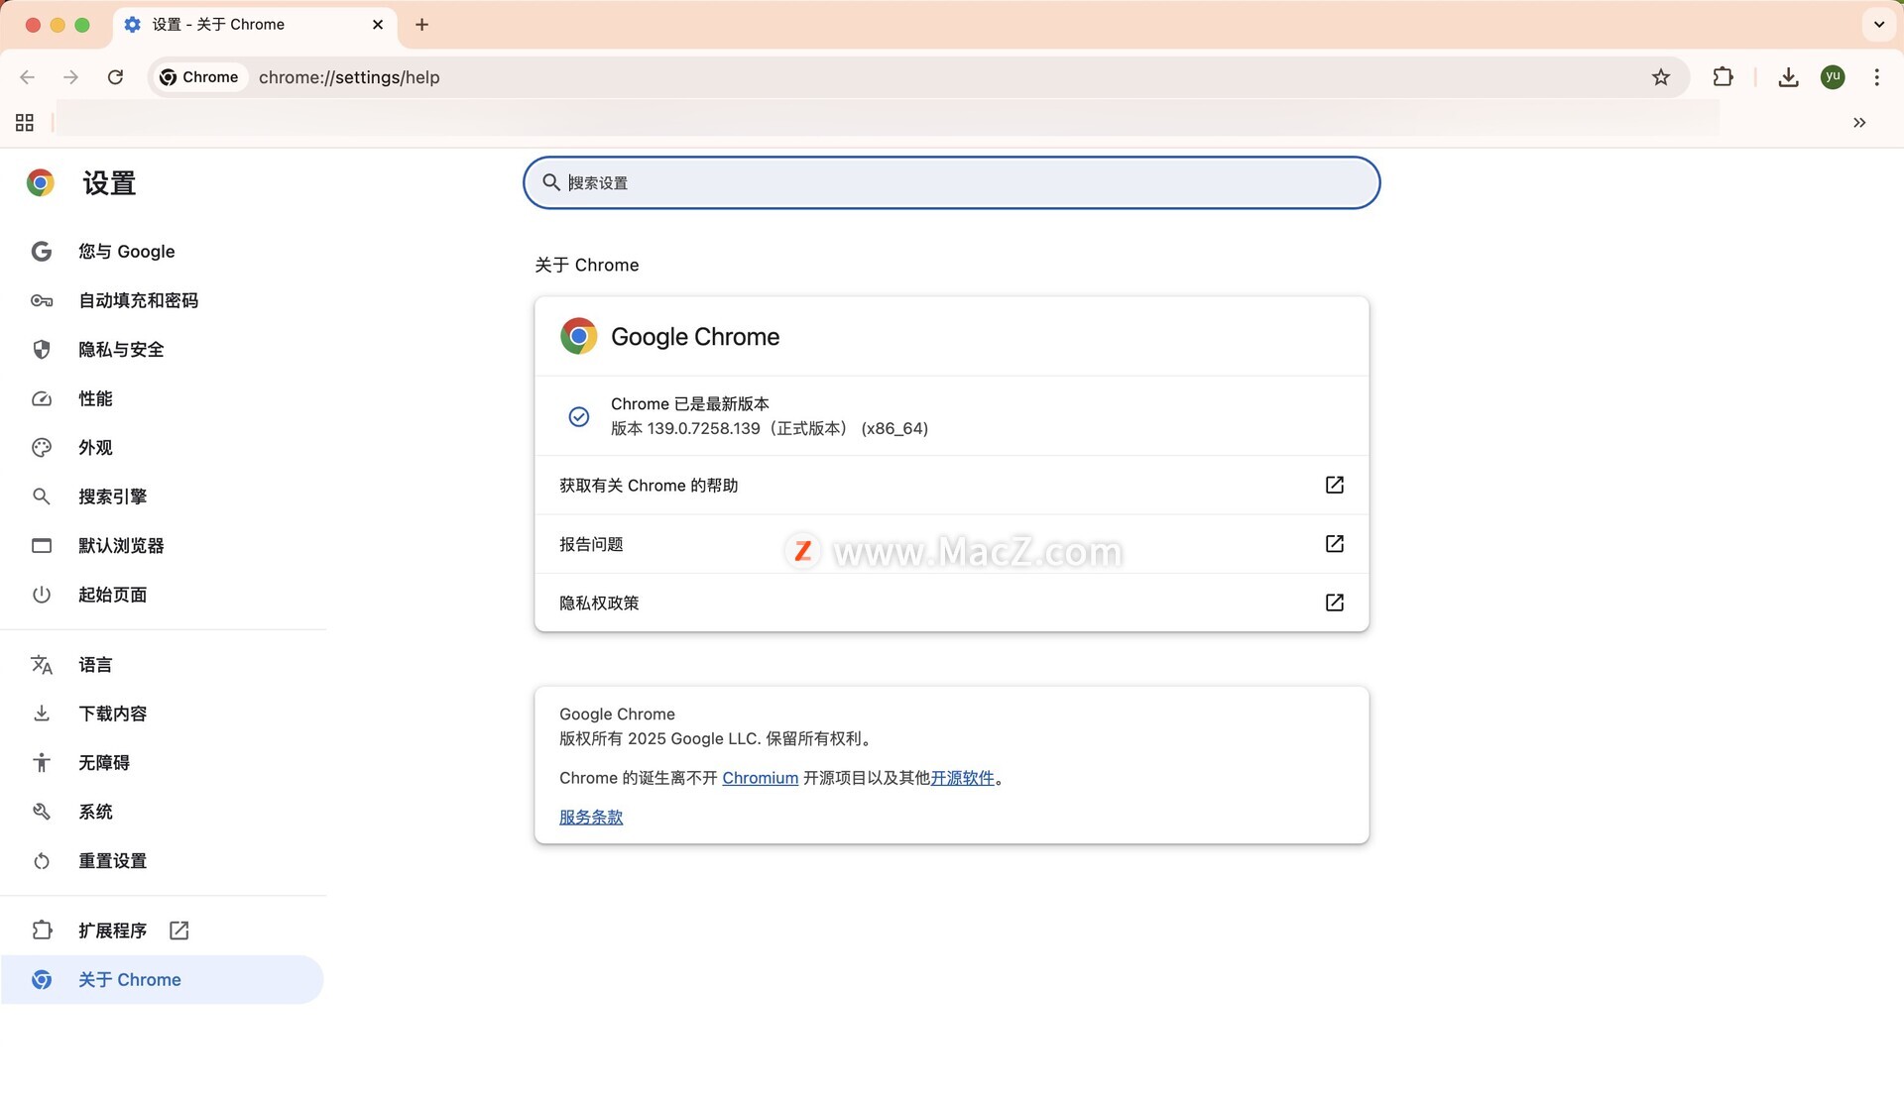Select the 设置 - 关于 Chrome tab
Image resolution: width=1904 pixels, height=1101 pixels.
[255, 26]
